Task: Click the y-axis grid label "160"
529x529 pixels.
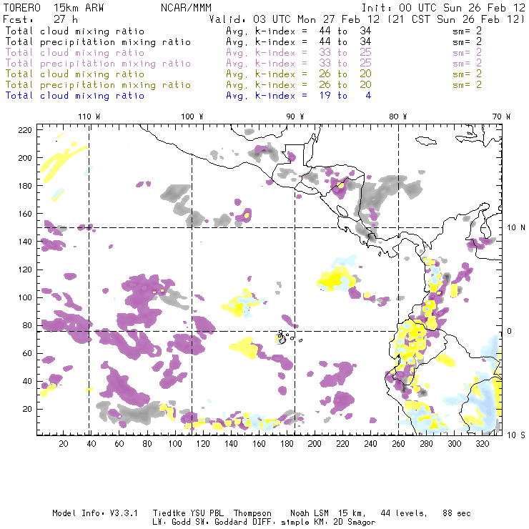Action: point(25,214)
